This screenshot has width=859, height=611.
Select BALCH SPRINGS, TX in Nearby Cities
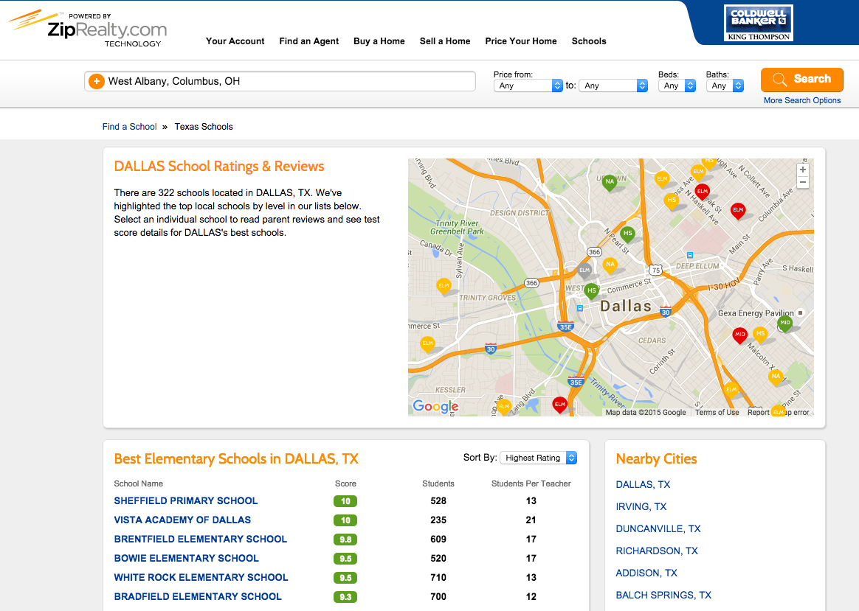click(663, 595)
